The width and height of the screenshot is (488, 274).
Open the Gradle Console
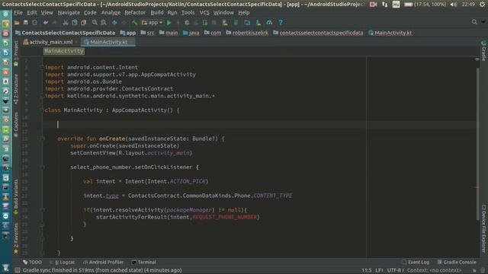pos(457,262)
